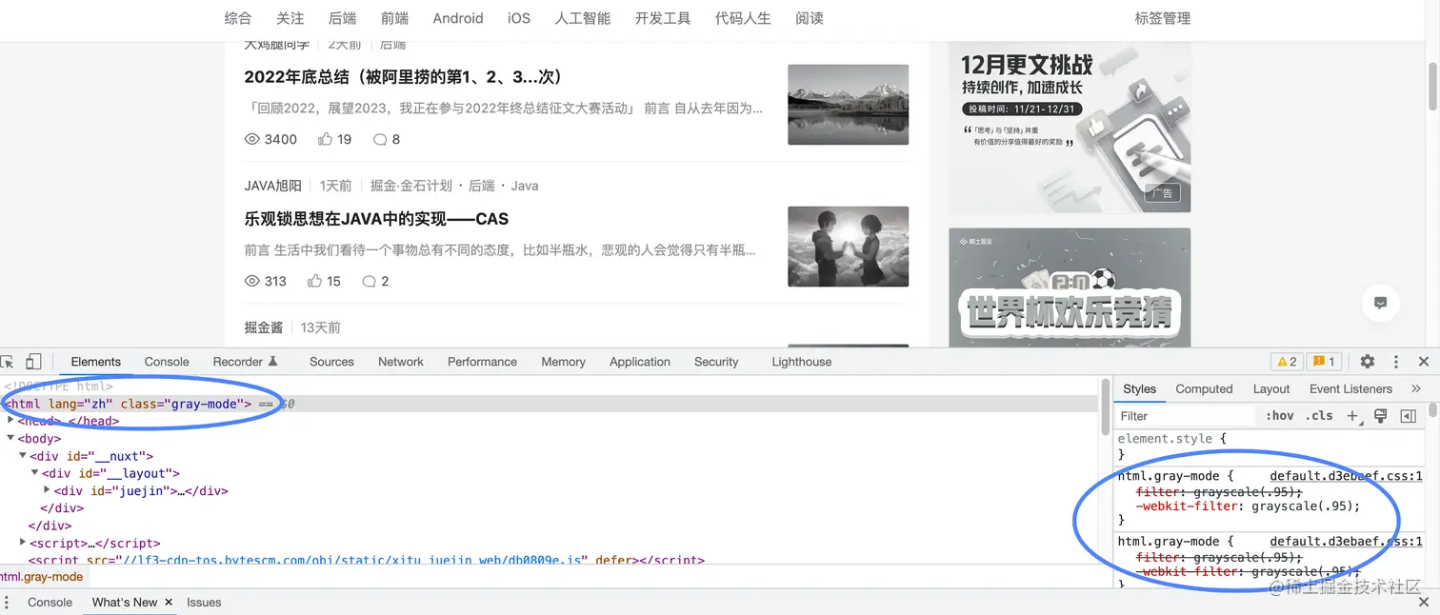Screen dimensions: 1440x615
Task: Expand the head element node
Action: pos(11,420)
